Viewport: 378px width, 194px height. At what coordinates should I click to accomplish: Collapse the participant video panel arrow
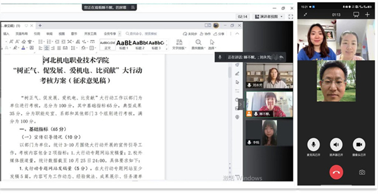[x=240, y=104]
